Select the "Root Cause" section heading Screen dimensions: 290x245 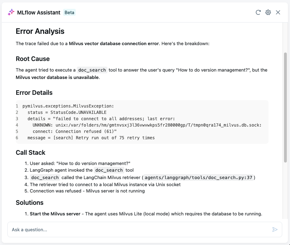pos(33,59)
